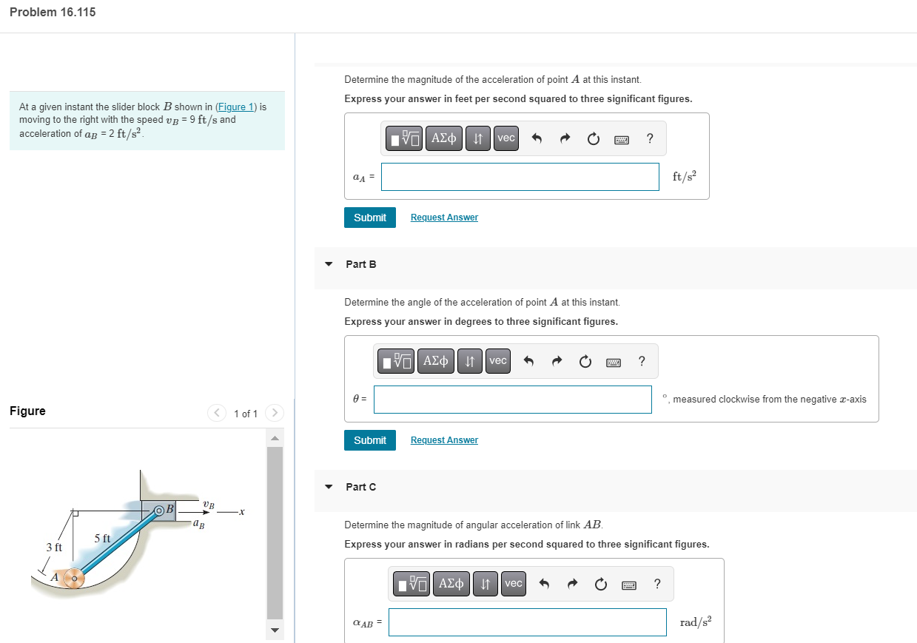Insert vector notation using the vec icon
This screenshot has width=917, height=643.
coord(505,138)
